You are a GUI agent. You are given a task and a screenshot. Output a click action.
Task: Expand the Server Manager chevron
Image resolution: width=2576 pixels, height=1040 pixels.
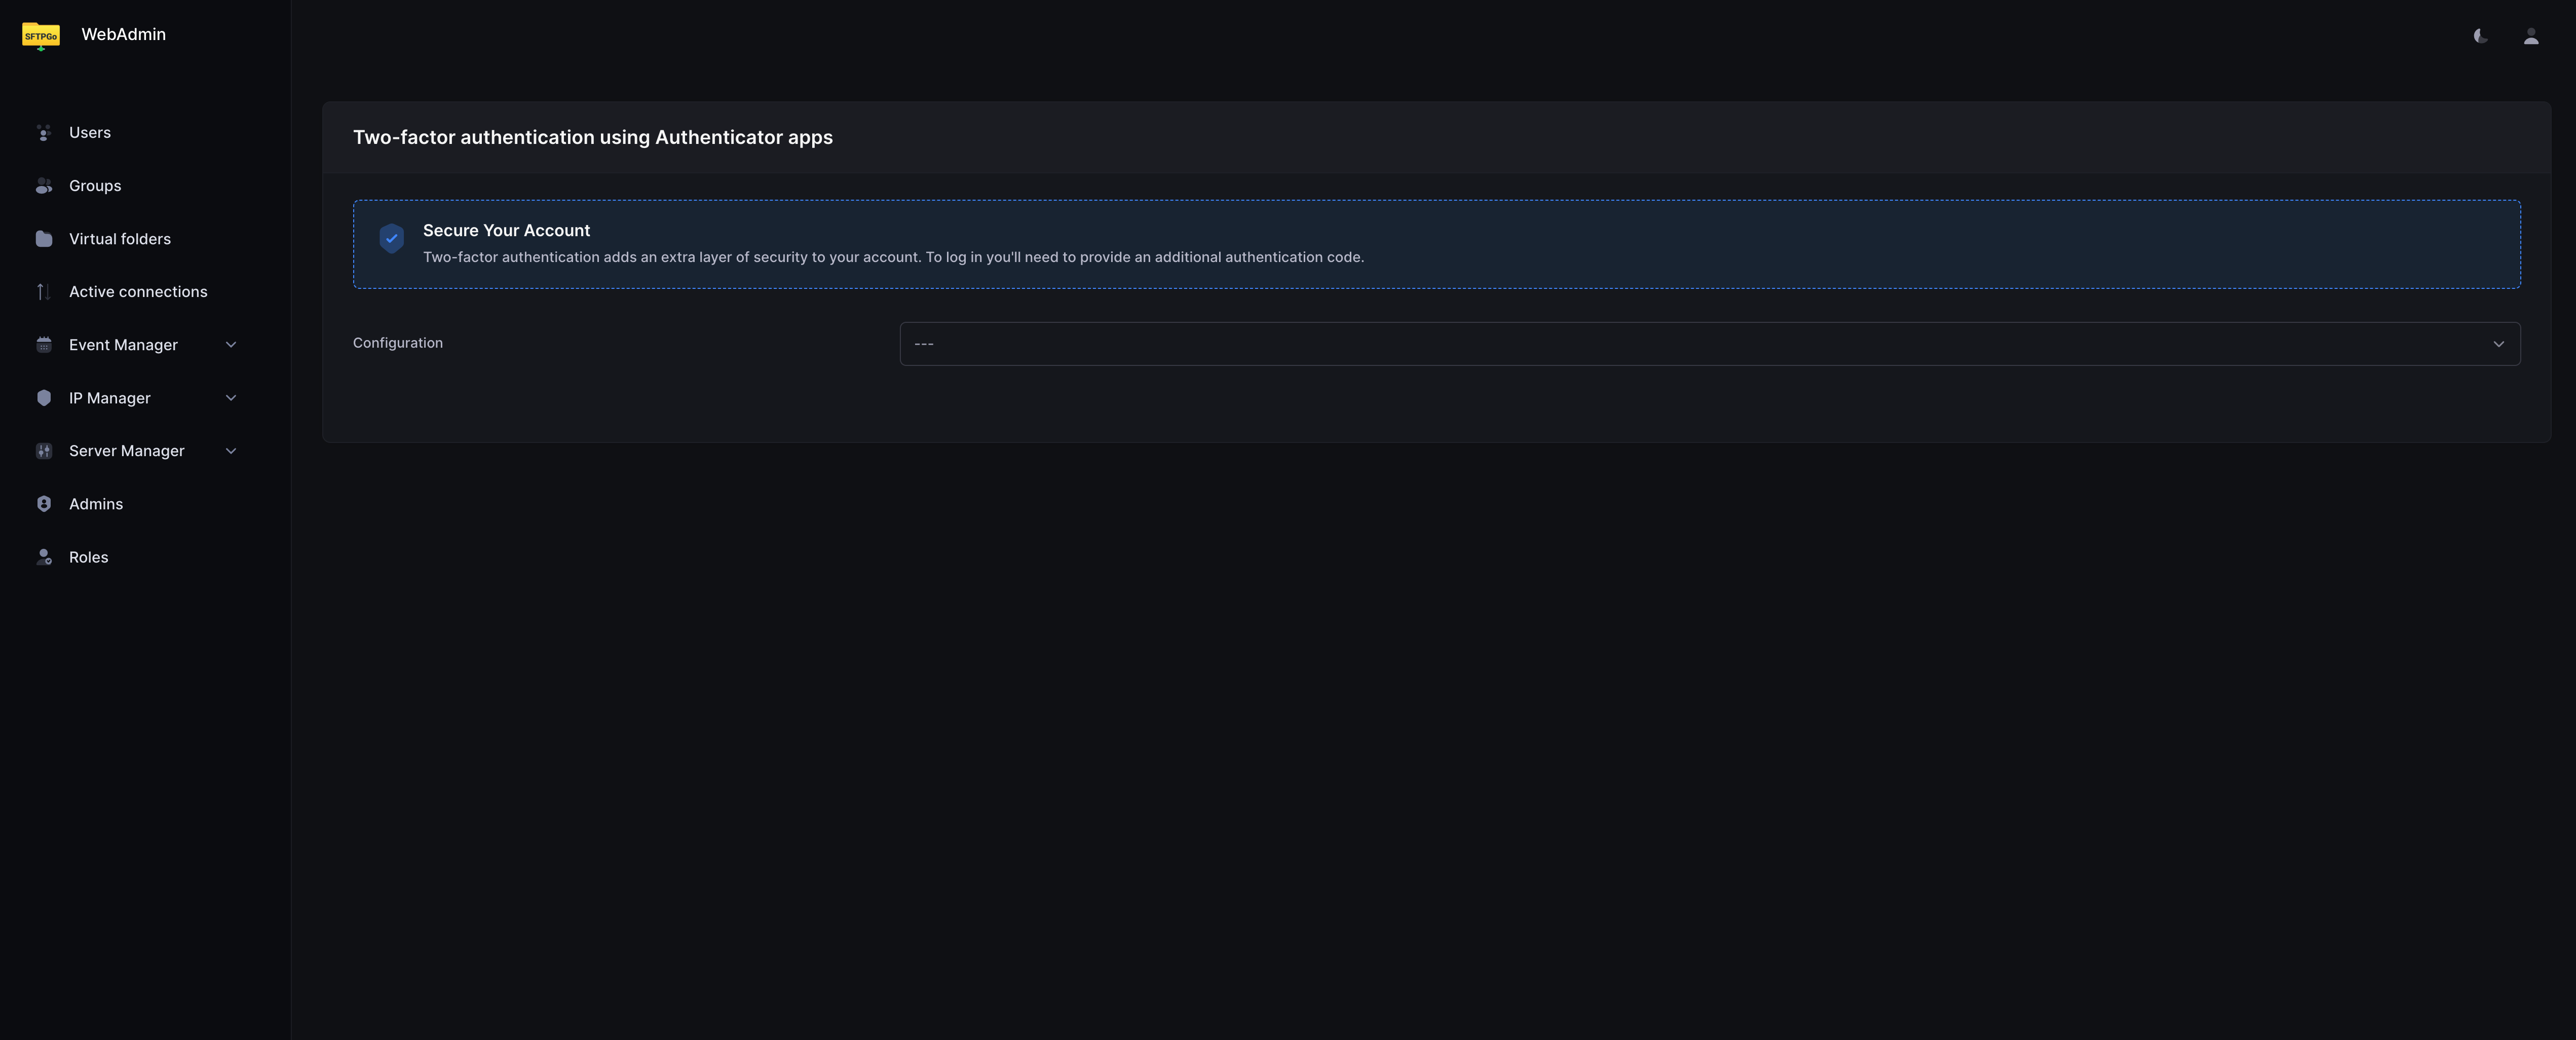coord(231,451)
